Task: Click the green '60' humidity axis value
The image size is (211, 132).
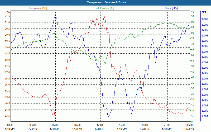Action: pos(193,55)
